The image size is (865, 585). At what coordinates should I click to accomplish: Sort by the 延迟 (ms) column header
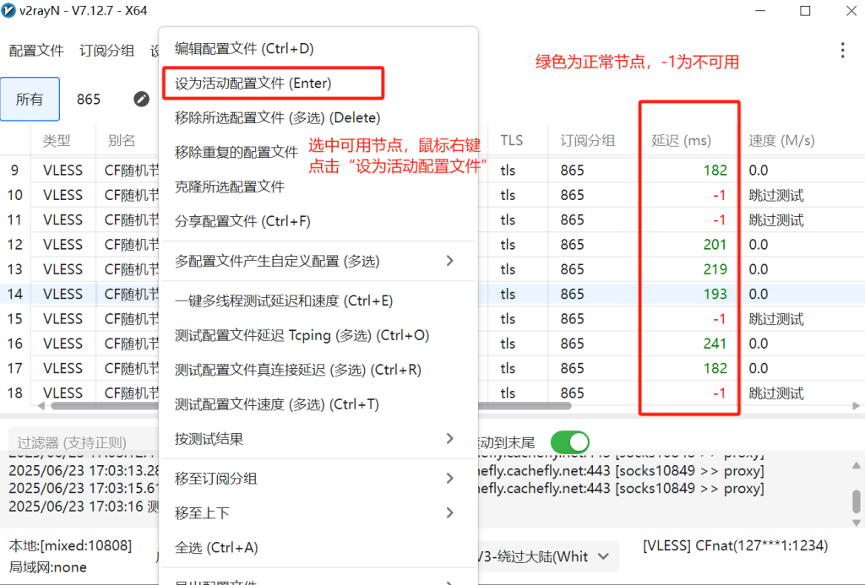[681, 141]
